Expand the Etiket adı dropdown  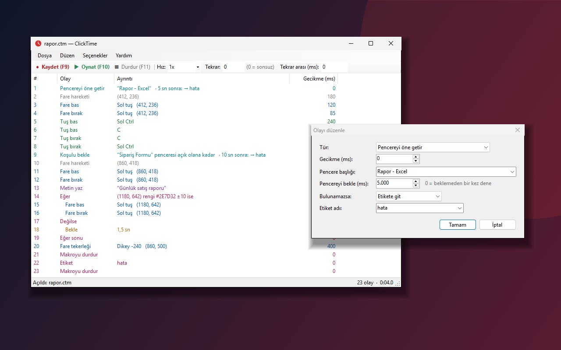point(420,208)
